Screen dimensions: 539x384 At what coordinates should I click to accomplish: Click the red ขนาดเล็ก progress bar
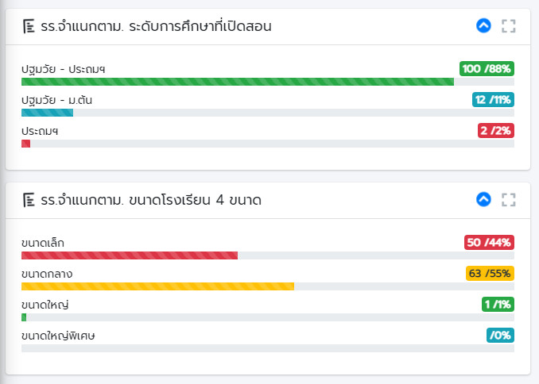coord(130,255)
